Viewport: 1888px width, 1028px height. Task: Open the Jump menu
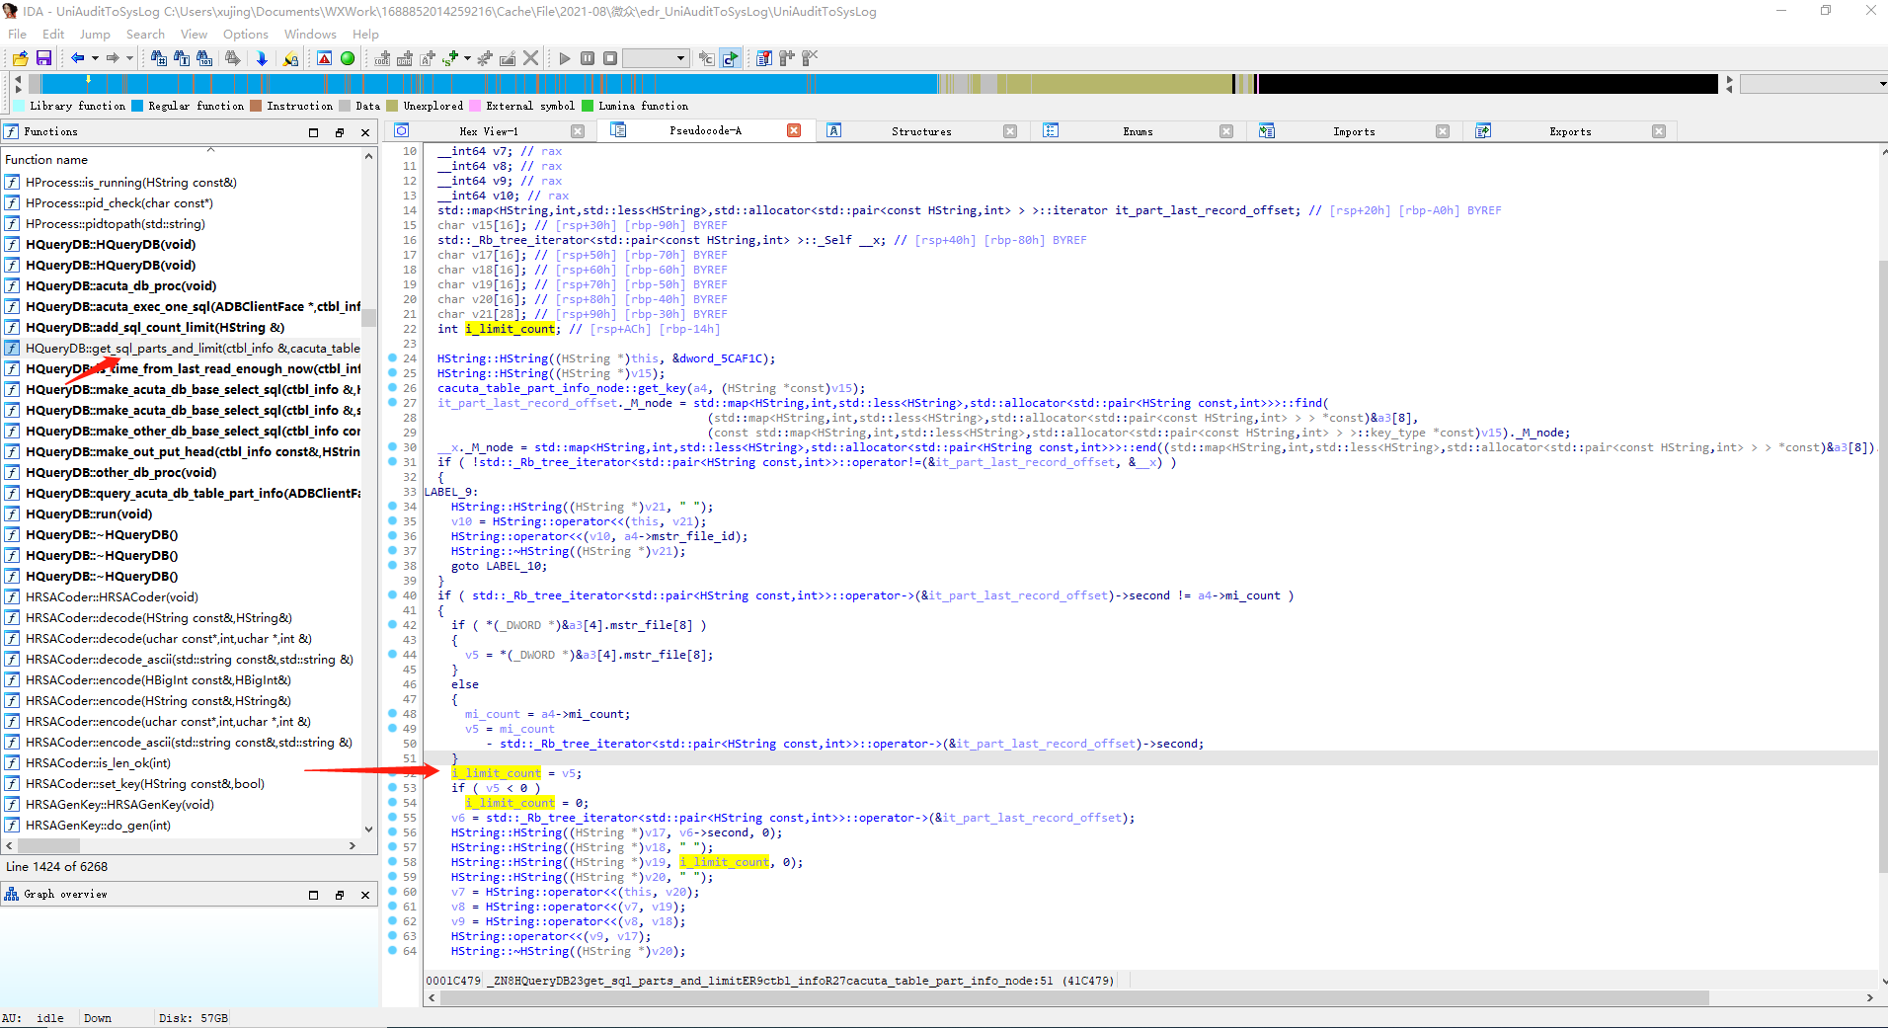pyautogui.click(x=95, y=34)
